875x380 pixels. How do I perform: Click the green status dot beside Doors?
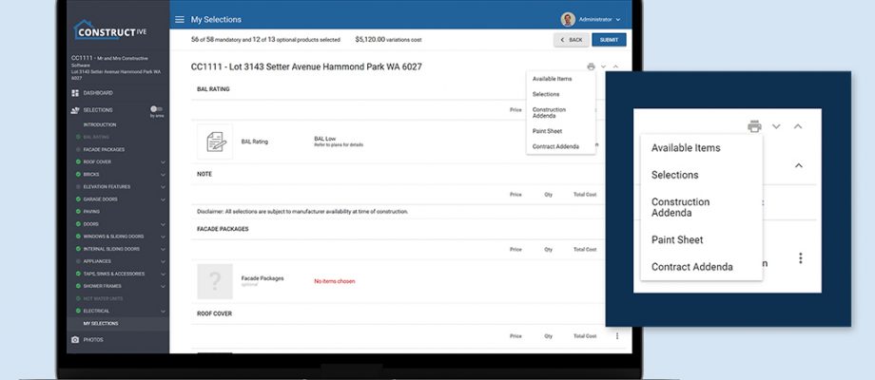point(78,224)
